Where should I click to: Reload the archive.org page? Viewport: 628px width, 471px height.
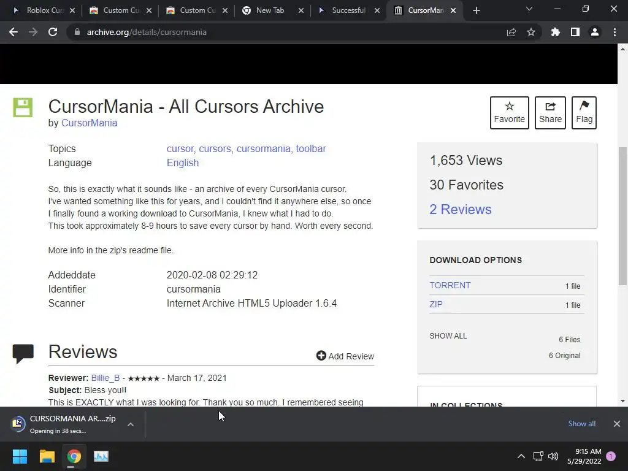(53, 32)
